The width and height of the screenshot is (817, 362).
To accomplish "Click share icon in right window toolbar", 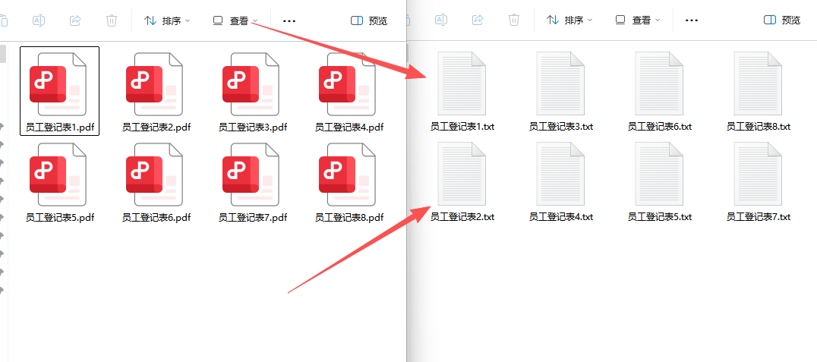I will [478, 20].
